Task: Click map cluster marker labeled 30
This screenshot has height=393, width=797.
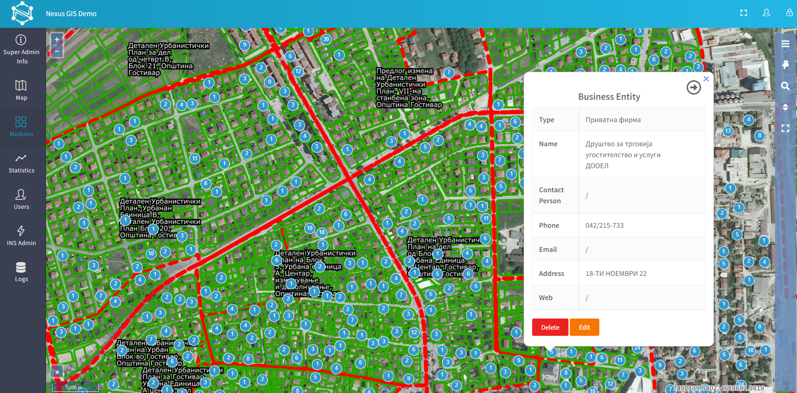Action: (x=326, y=39)
